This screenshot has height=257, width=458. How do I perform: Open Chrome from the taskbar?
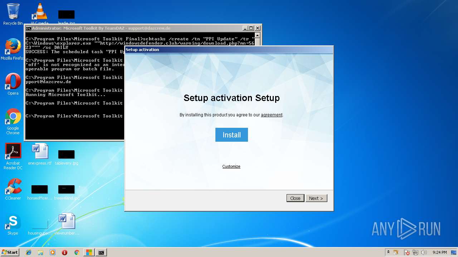(77, 252)
